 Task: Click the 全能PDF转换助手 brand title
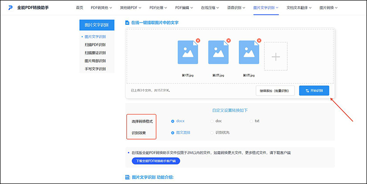[33, 8]
